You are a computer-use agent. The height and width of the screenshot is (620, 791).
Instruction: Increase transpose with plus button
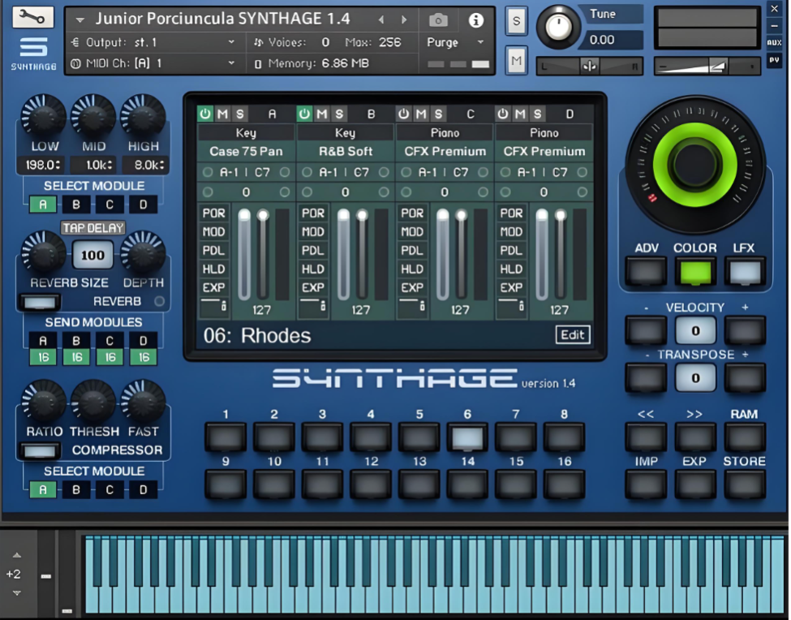tap(745, 378)
